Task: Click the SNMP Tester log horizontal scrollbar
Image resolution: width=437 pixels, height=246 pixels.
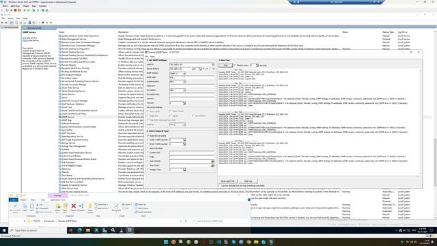Action: [319, 176]
